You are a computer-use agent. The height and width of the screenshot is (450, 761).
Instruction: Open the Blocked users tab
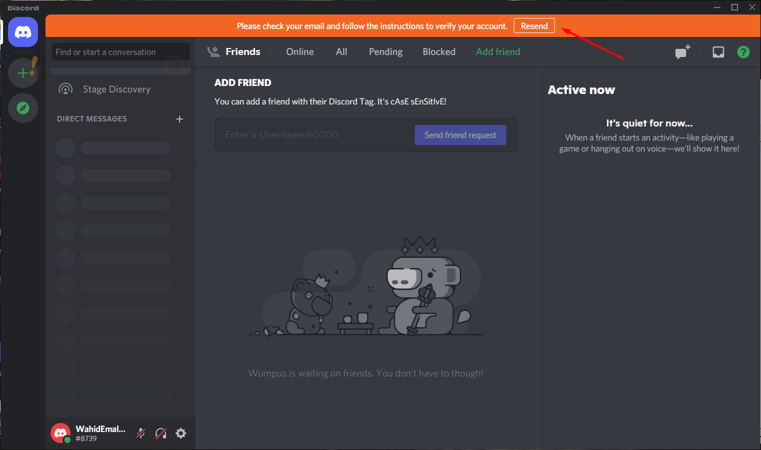[x=439, y=52]
